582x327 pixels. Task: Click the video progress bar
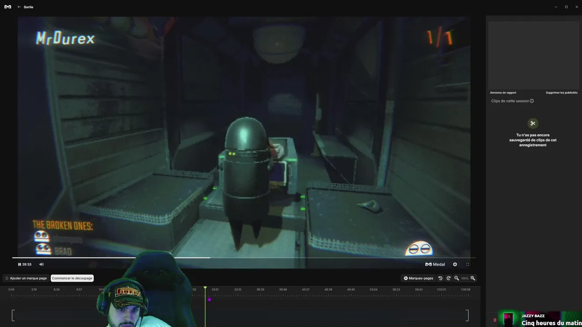coord(244,258)
